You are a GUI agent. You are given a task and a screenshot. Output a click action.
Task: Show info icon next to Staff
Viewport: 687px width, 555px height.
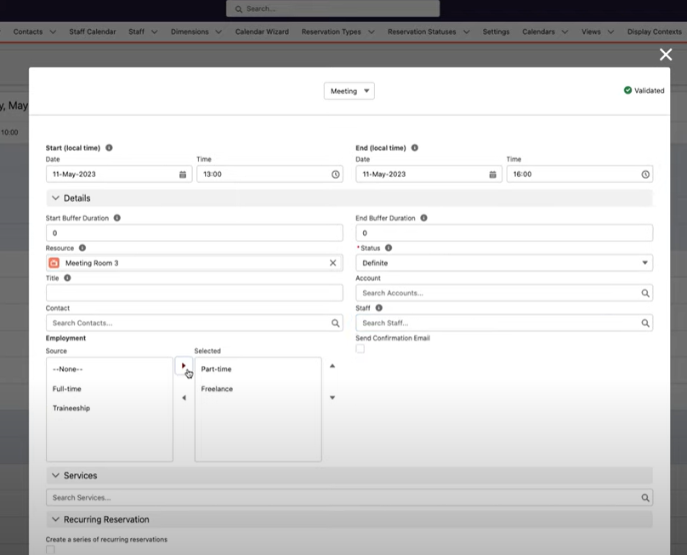point(379,308)
